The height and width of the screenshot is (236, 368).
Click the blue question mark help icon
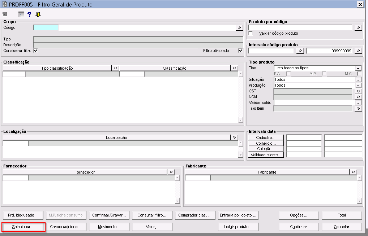point(29,14)
